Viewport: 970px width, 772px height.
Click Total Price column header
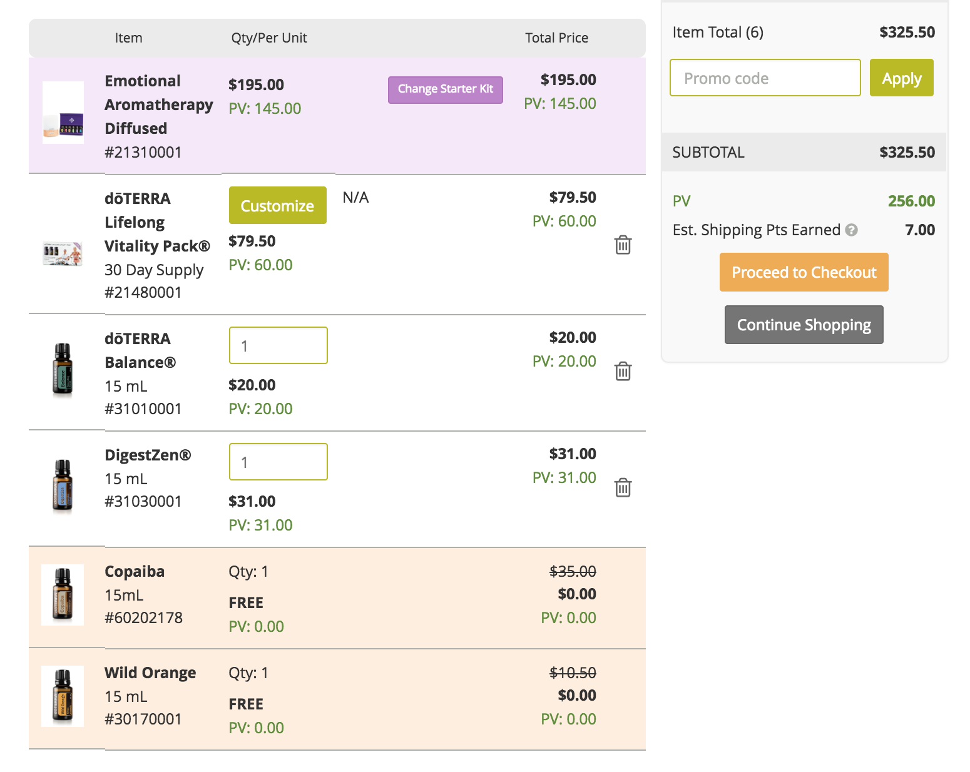[x=557, y=38]
